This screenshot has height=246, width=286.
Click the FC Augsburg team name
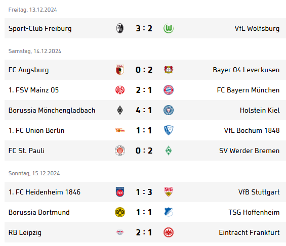28,70
